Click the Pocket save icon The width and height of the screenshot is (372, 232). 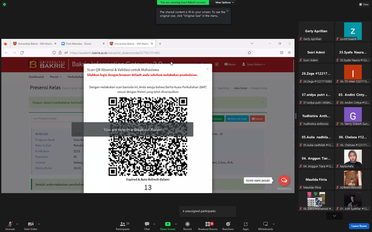tap(281, 53)
